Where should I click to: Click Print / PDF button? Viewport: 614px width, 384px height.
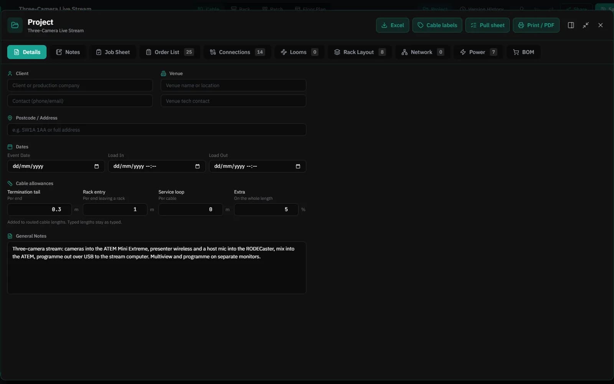coord(536,25)
